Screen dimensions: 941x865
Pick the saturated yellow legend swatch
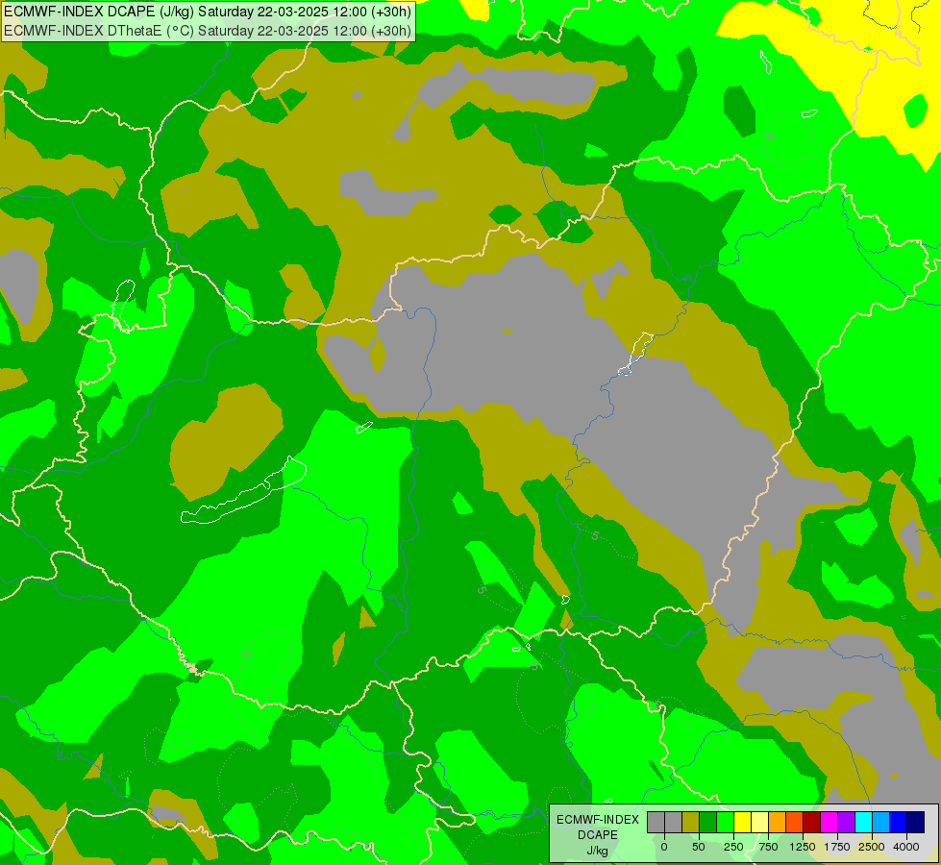742,822
